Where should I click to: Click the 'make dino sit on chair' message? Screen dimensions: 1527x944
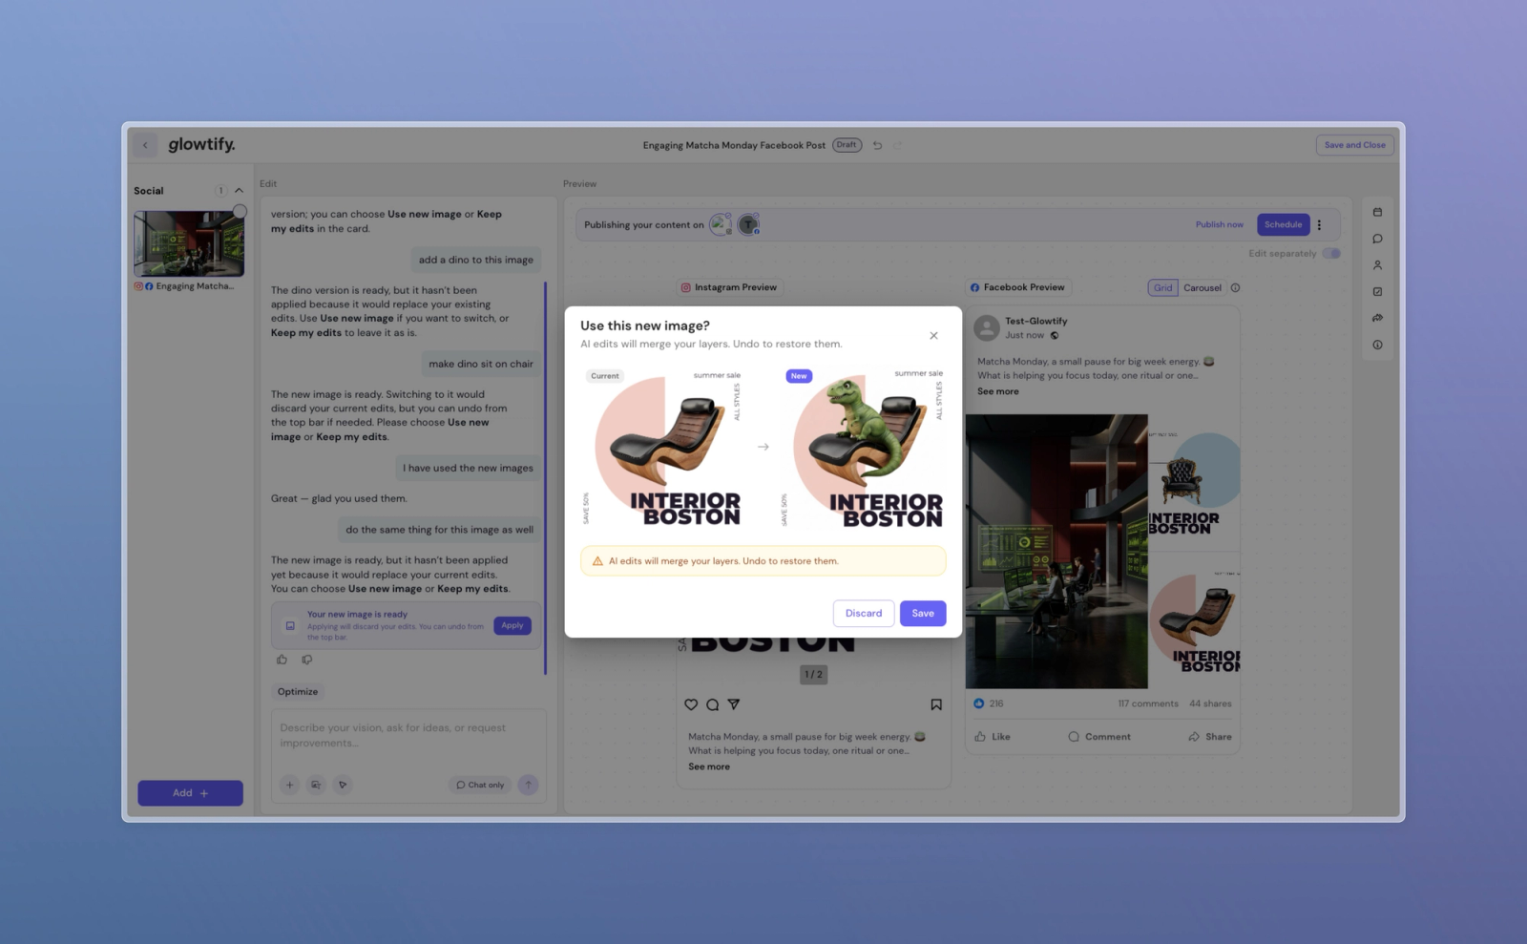481,364
